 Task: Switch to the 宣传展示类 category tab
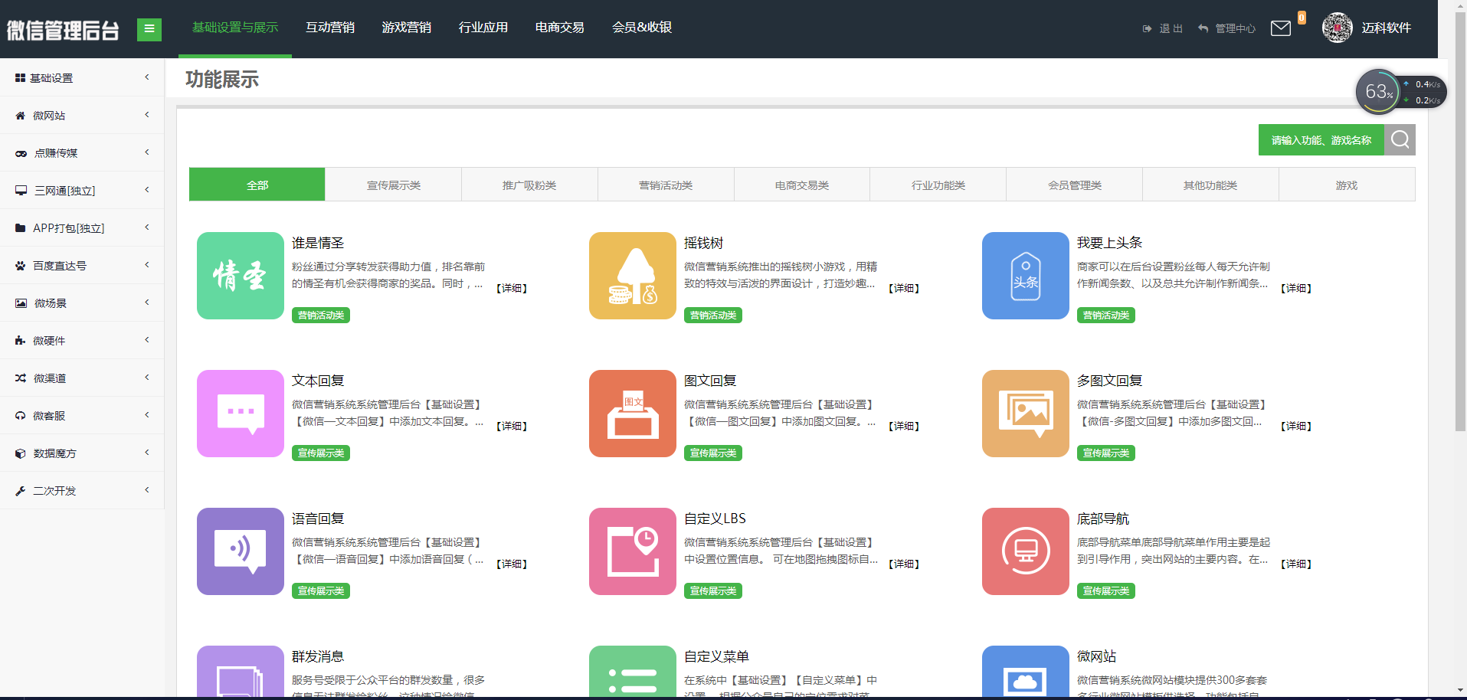click(394, 185)
